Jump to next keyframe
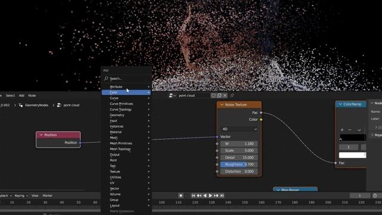 pos(216,195)
